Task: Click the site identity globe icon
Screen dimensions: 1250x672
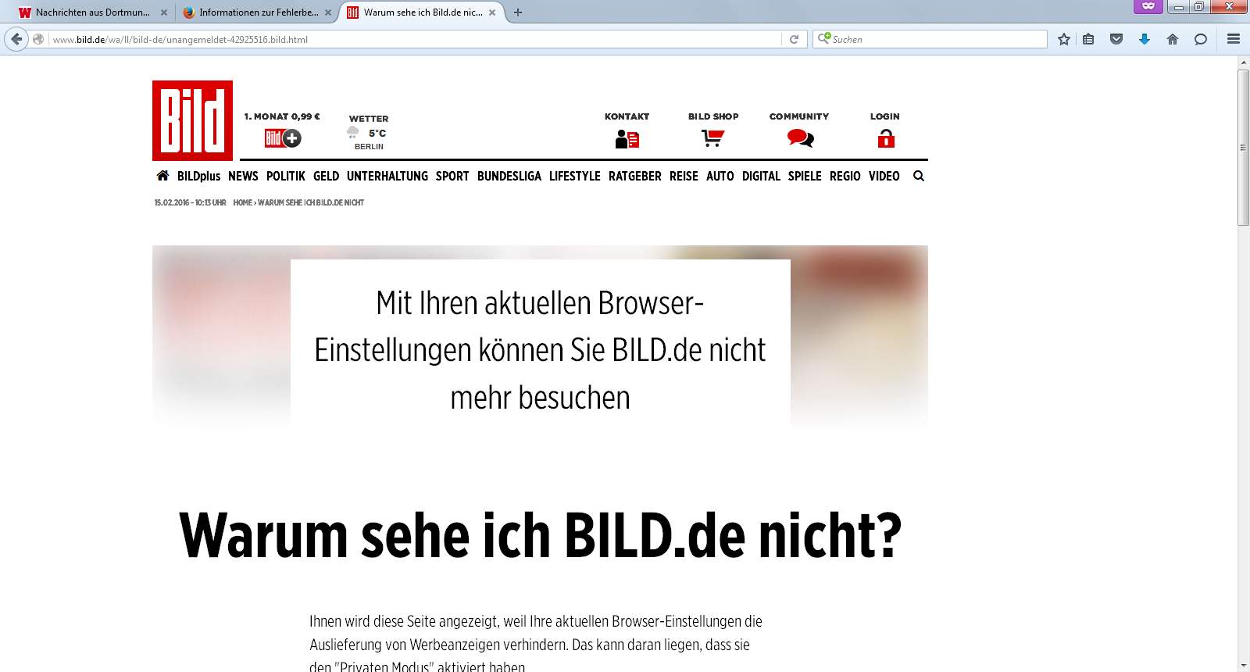Action: click(38, 39)
